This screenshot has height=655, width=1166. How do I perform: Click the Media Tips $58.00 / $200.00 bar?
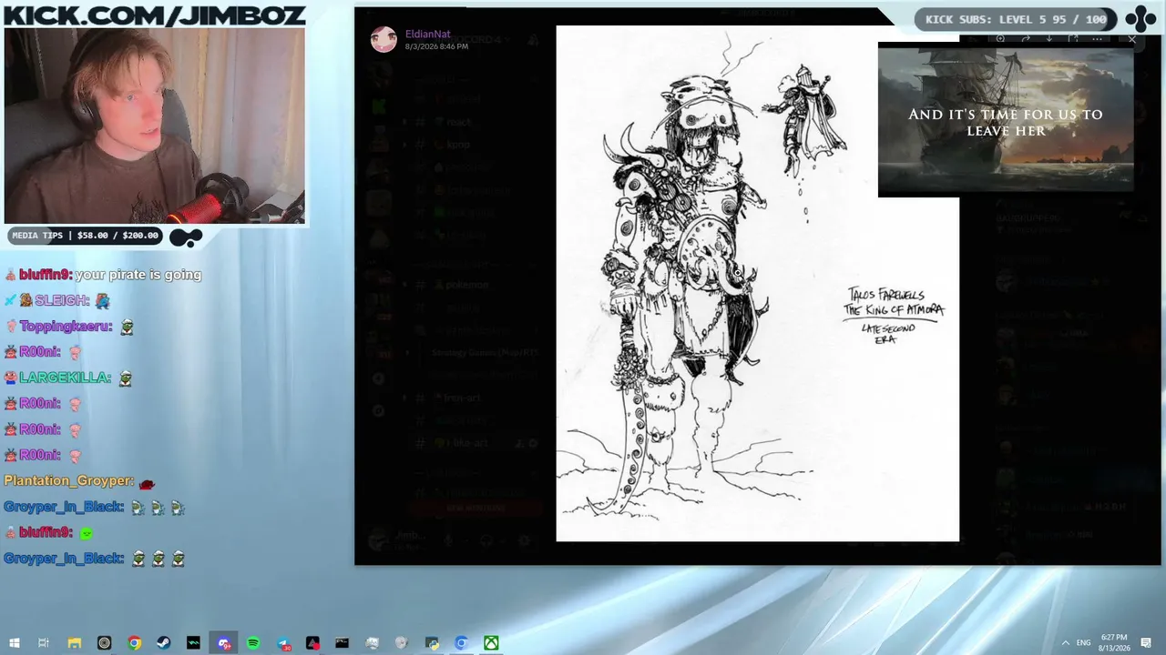(x=85, y=236)
